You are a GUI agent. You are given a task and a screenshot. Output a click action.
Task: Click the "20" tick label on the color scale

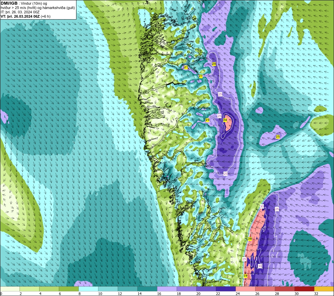[198, 294]
